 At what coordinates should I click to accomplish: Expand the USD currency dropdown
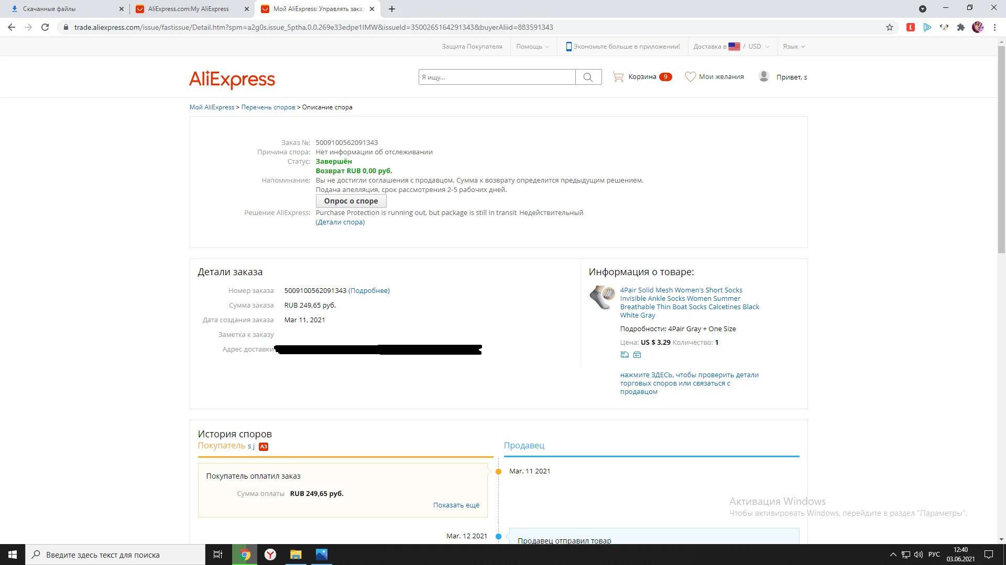click(759, 47)
